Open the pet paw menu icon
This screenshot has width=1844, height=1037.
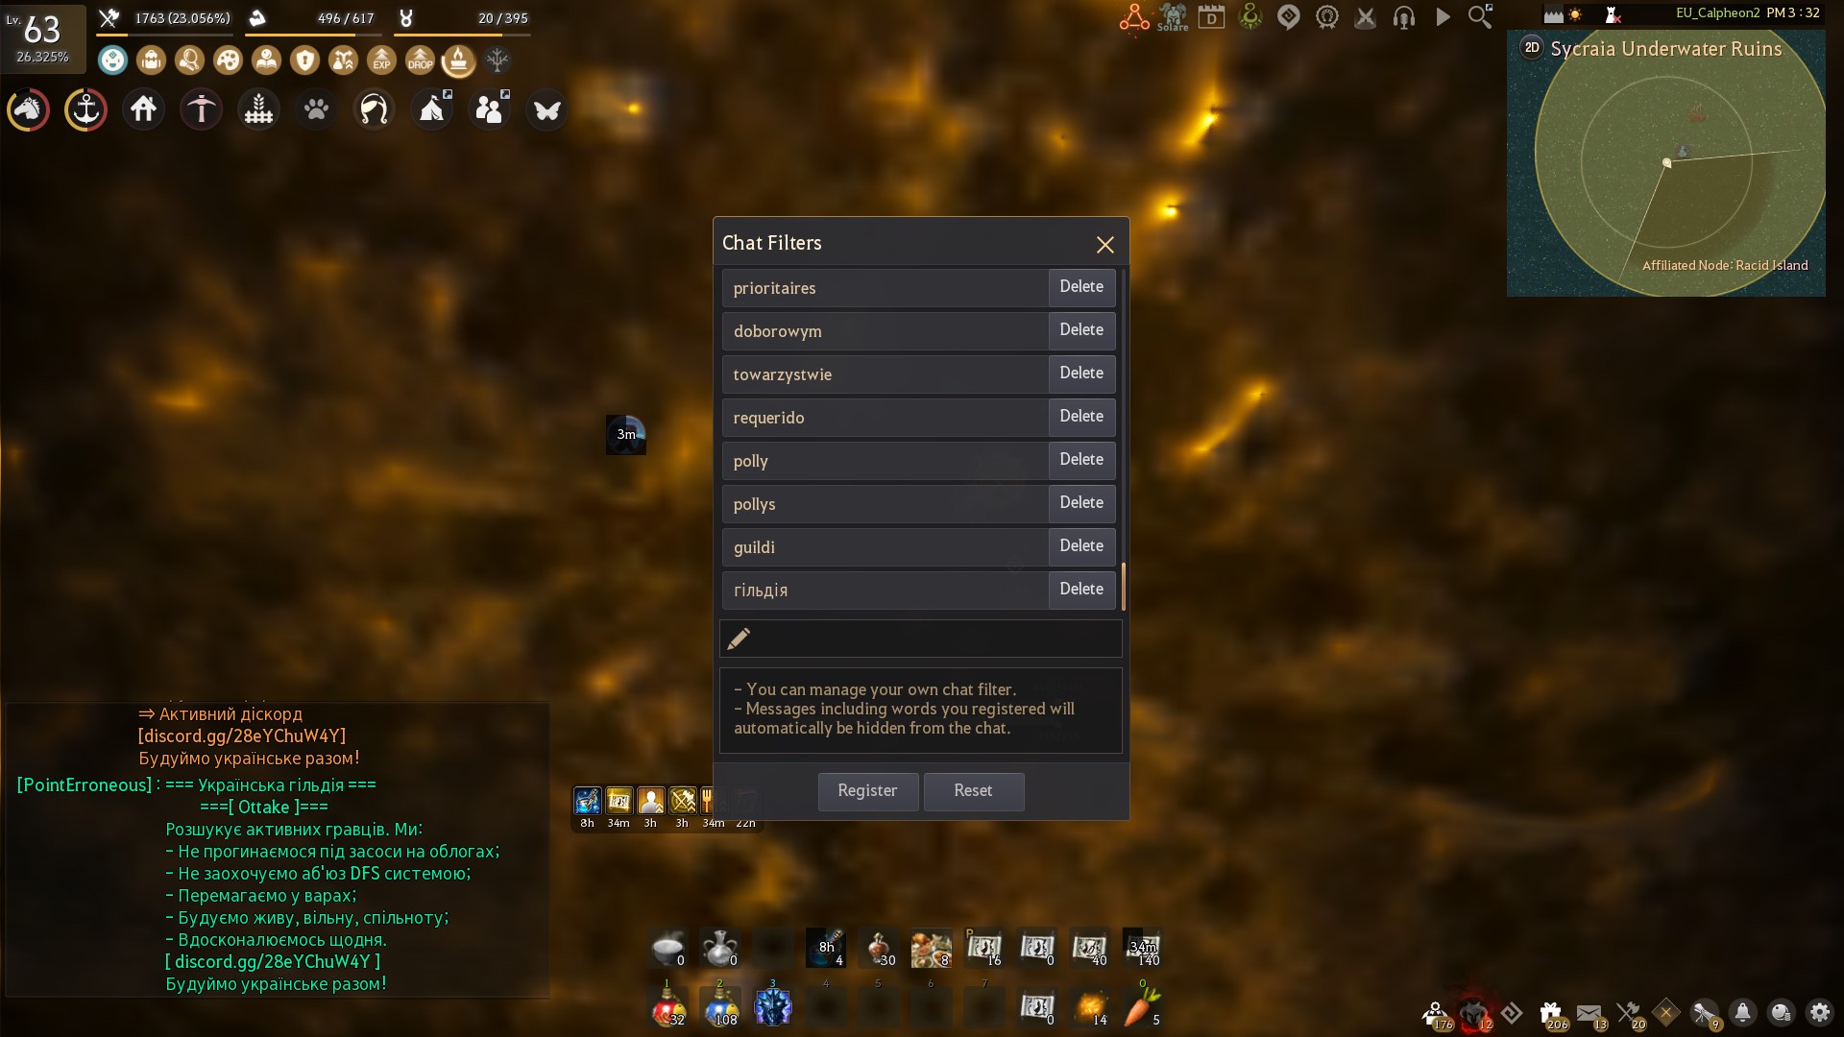[316, 109]
